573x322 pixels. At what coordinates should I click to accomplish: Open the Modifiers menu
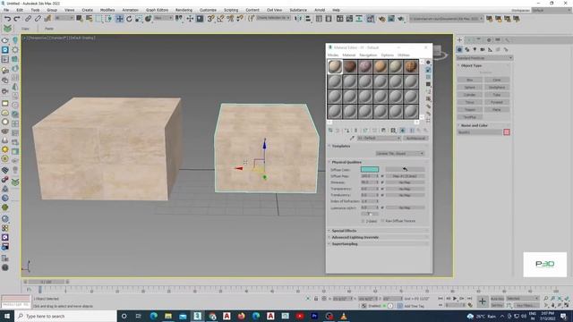point(107,10)
